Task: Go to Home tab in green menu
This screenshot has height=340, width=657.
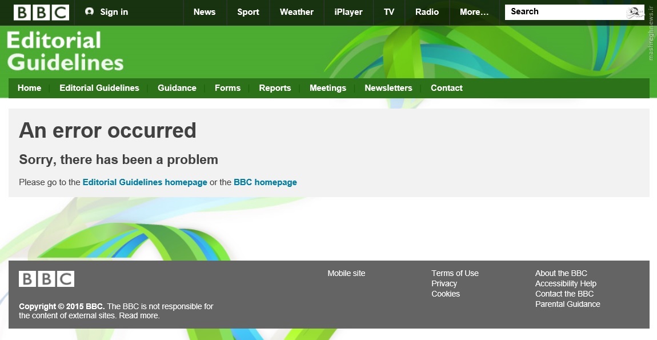Action: [29, 88]
